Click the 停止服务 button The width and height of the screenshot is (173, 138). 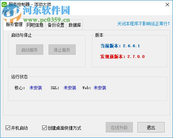(x=62, y=50)
